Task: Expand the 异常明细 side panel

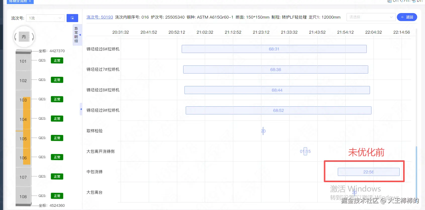Action: pyautogui.click(x=77, y=35)
